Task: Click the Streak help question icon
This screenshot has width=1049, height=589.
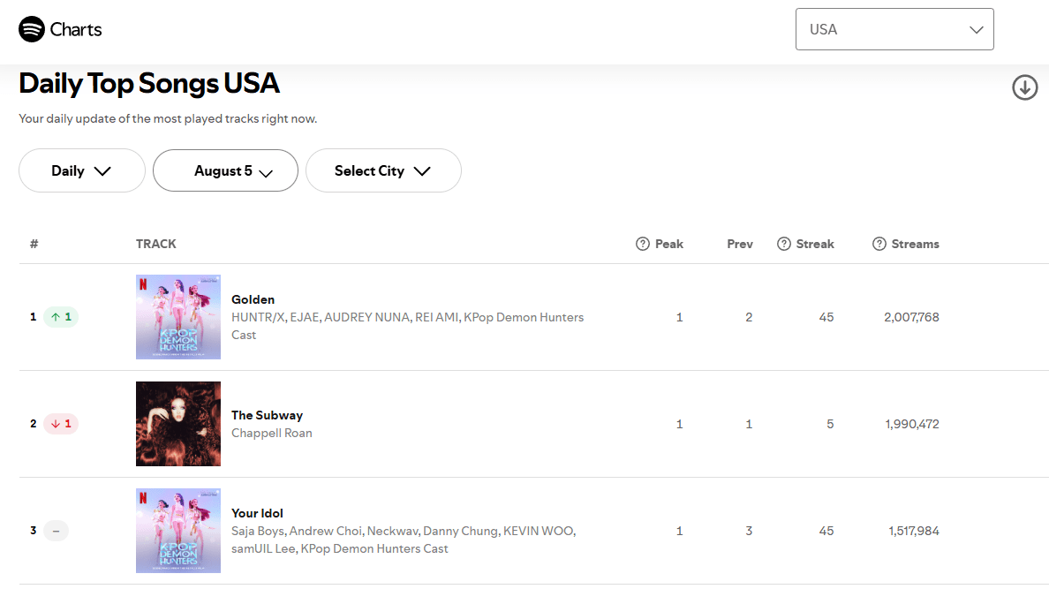Action: click(783, 244)
